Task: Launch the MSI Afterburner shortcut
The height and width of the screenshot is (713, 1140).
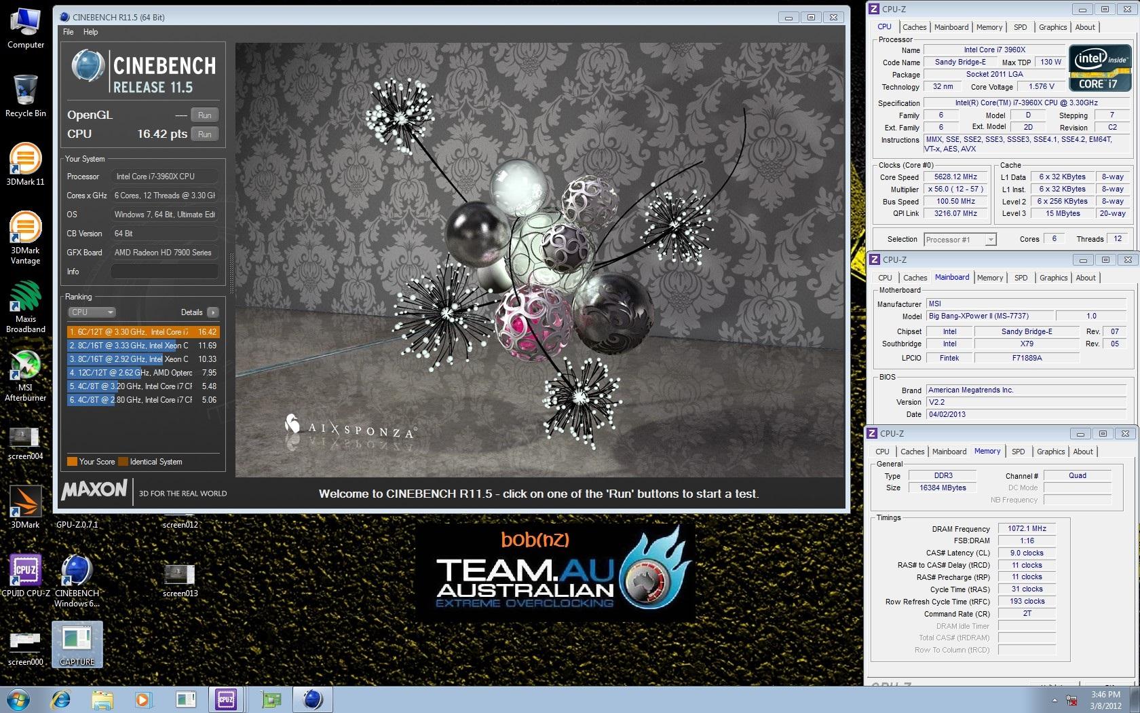Action: coord(25,376)
